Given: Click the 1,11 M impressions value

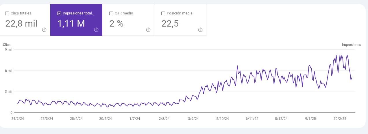Looking at the screenshot, I should pos(71,24).
